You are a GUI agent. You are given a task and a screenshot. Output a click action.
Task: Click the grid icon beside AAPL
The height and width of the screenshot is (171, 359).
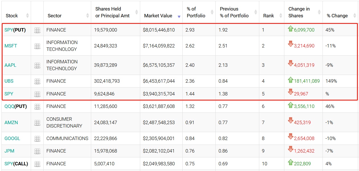click(x=37, y=65)
